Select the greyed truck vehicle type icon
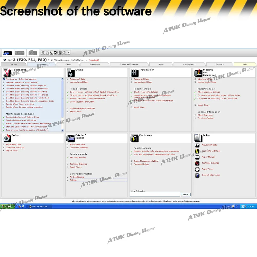 pos(20,53)
